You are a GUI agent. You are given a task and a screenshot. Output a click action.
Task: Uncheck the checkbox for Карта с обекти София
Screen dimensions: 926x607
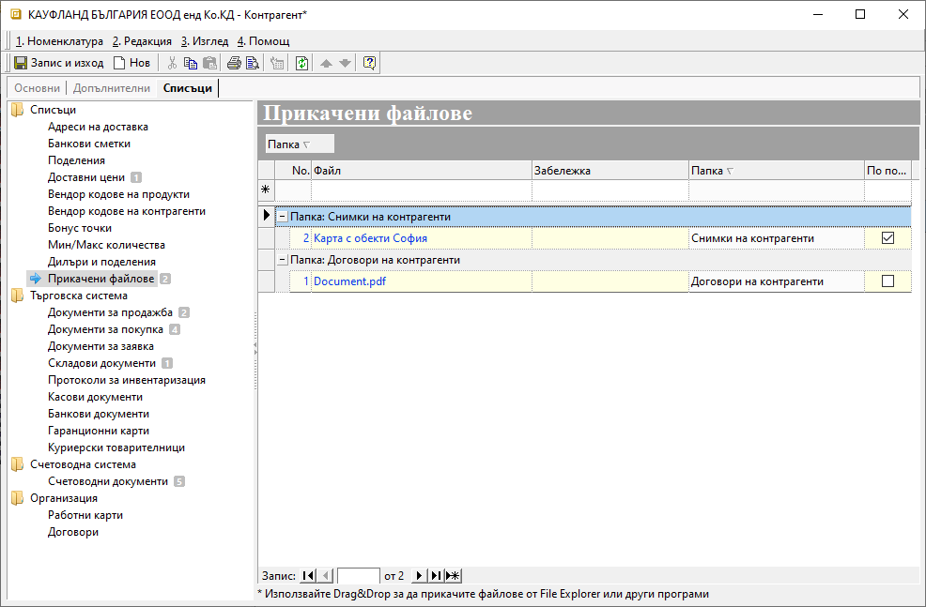point(887,238)
